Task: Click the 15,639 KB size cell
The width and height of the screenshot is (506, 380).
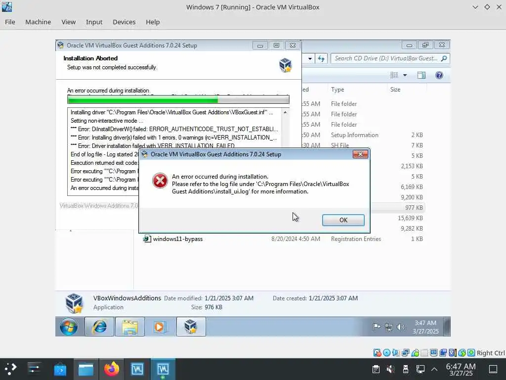Action: coord(410,218)
